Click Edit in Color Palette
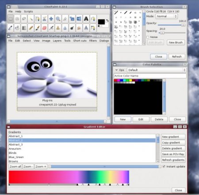The width and height of the screenshot is (199, 195). [141, 120]
